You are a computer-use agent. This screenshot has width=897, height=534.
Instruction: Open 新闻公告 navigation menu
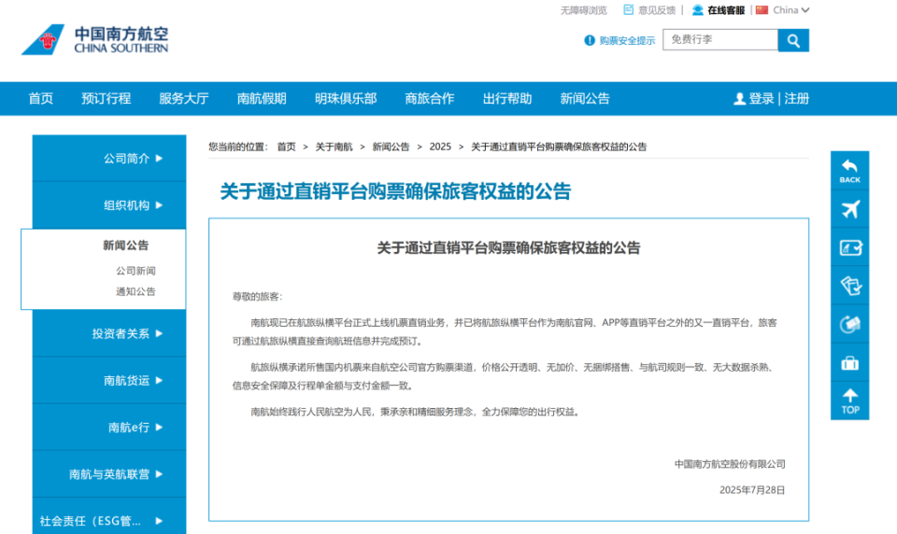coord(585,98)
